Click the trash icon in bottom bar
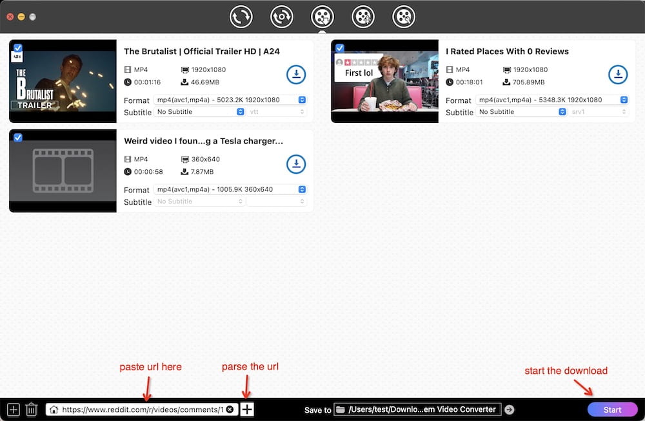 pos(32,409)
